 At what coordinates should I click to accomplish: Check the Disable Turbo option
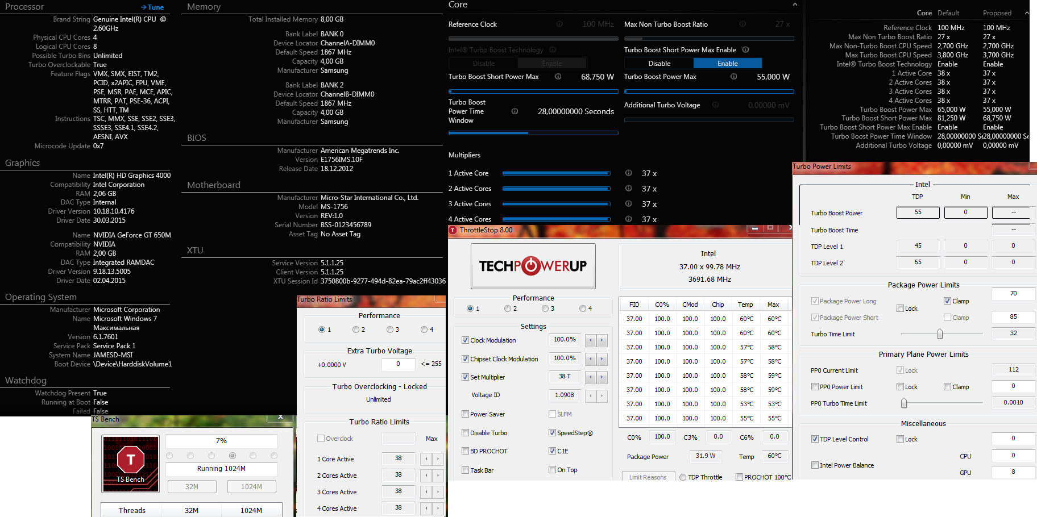point(465,433)
